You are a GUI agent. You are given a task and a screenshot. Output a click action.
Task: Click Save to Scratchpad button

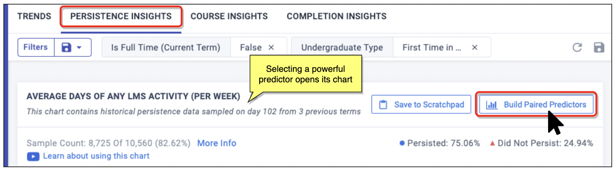coord(421,105)
